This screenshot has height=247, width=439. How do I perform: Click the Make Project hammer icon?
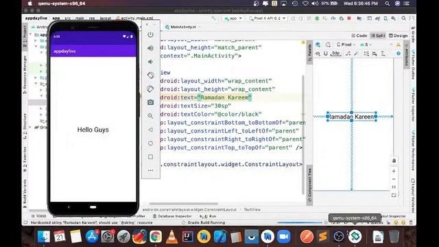[214, 19]
